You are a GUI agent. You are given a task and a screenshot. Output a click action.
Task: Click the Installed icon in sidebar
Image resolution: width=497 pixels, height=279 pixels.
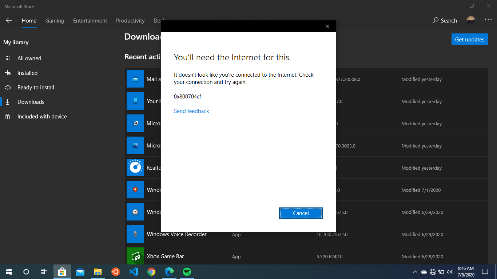pos(8,73)
